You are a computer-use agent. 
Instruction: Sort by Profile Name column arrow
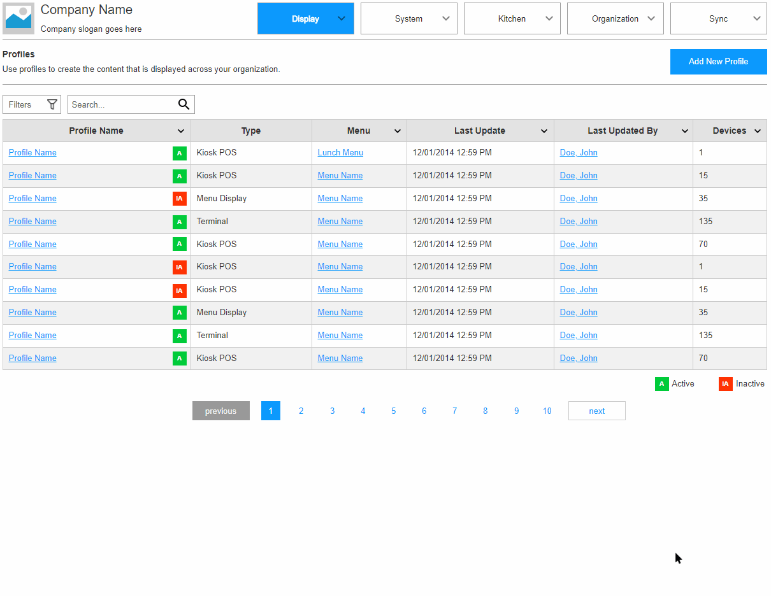click(181, 131)
